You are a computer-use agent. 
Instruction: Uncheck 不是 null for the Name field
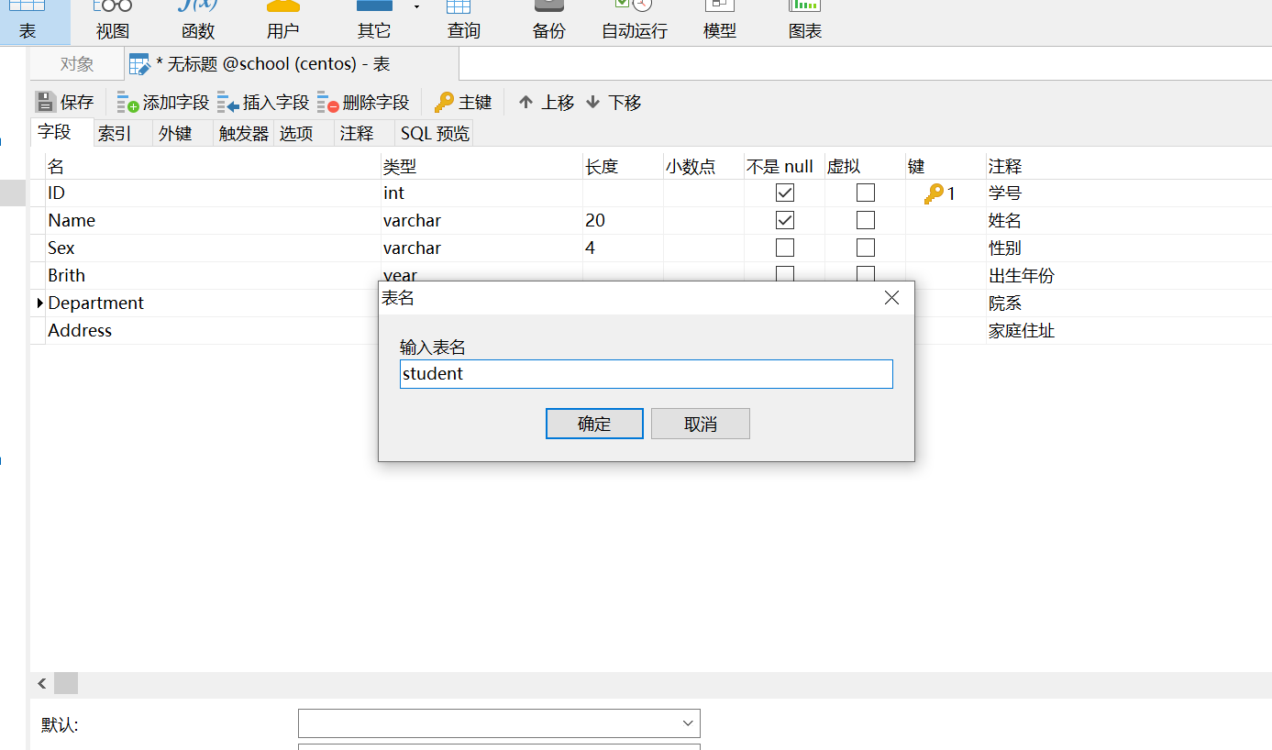pyautogui.click(x=784, y=220)
